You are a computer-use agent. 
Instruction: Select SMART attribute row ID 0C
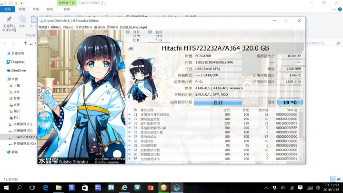coord(213,154)
